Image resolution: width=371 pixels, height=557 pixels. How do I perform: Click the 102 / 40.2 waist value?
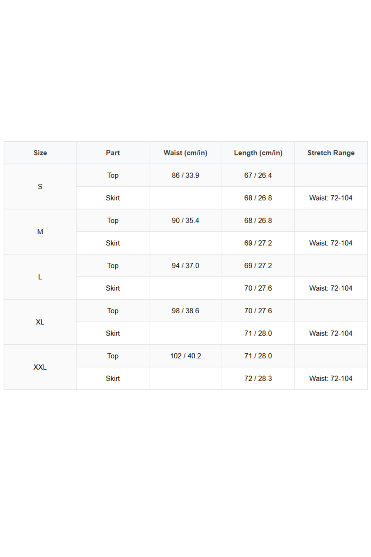pos(185,356)
